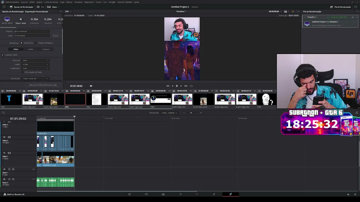Solo the A1 audio track
This screenshot has height=202, width=360.
tap(9, 169)
